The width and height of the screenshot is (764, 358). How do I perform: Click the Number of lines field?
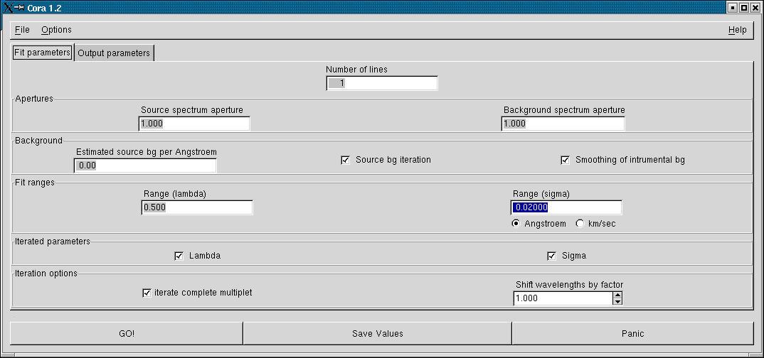381,83
